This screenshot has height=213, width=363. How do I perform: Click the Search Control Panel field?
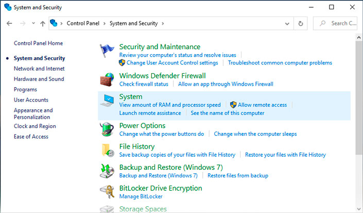(x=335, y=23)
